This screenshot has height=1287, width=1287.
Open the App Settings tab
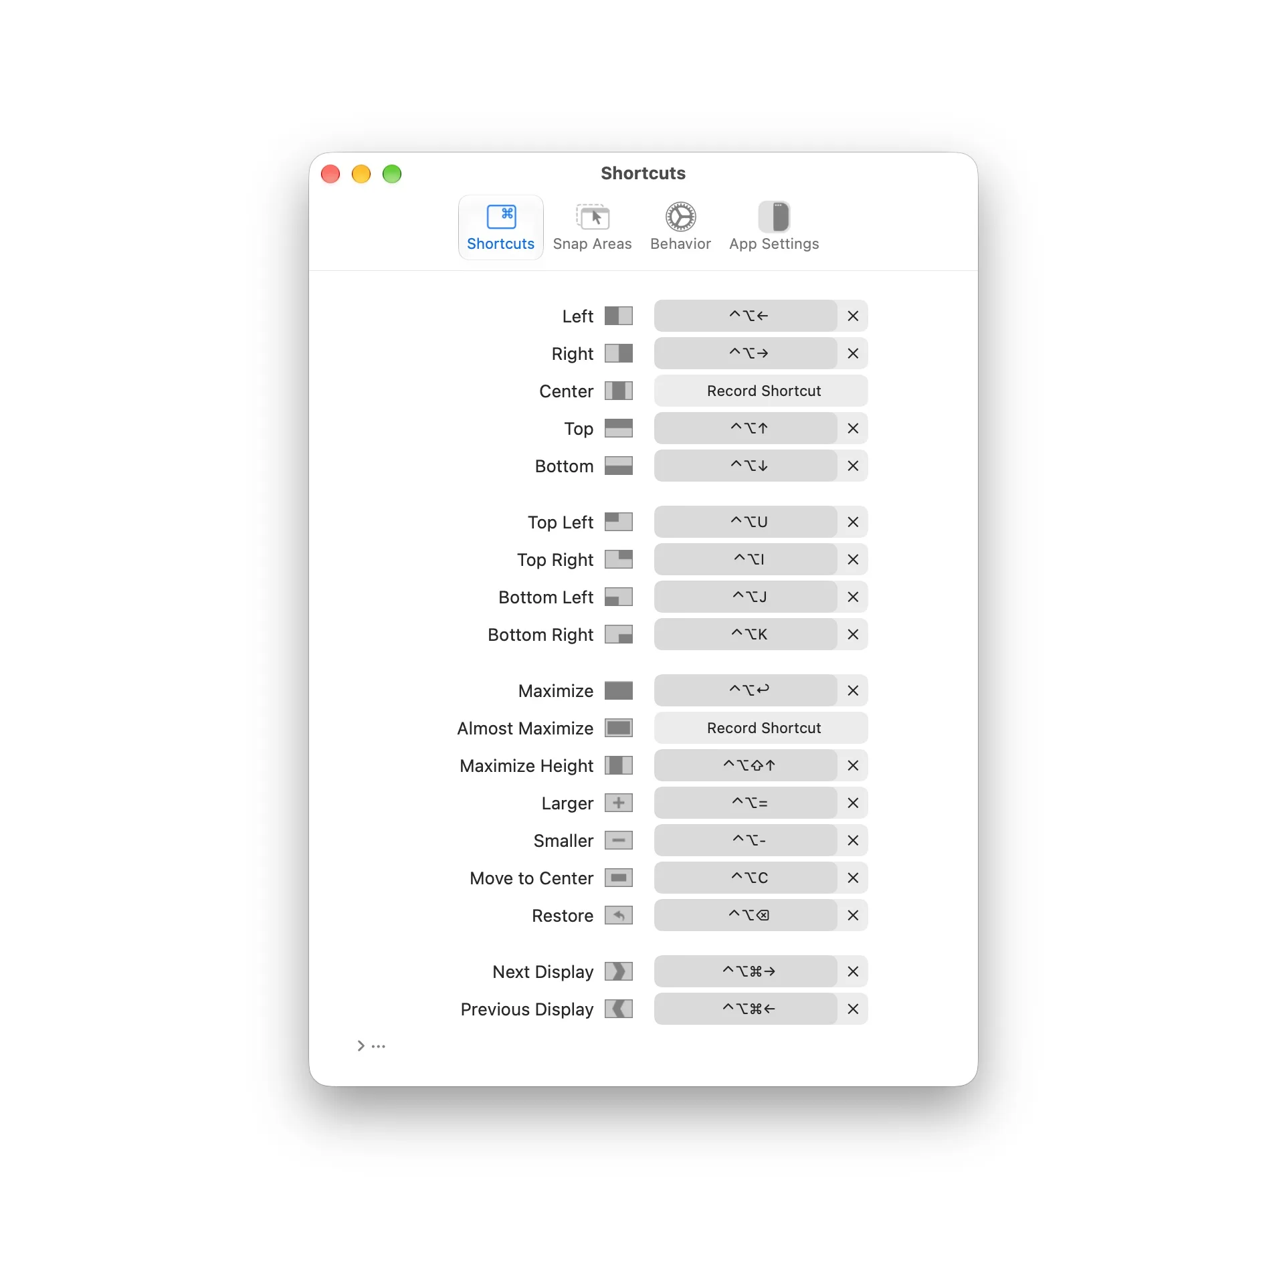pos(774,227)
